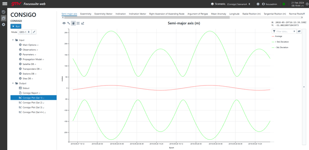Image resolution: width=309 pixels, height=150 pixels.
Task: Switch to the Inclination Vector tab
Action: [x=137, y=14]
